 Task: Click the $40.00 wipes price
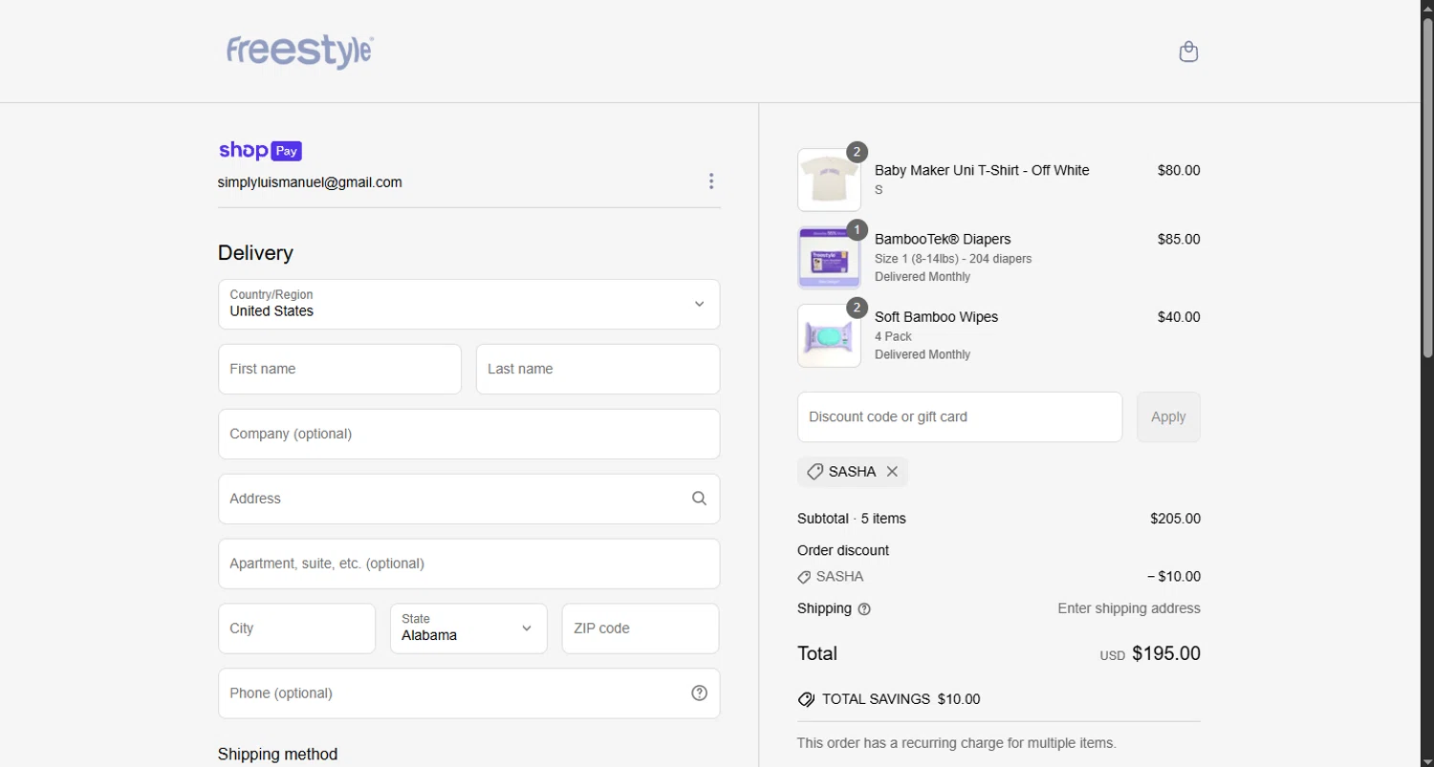click(x=1179, y=317)
